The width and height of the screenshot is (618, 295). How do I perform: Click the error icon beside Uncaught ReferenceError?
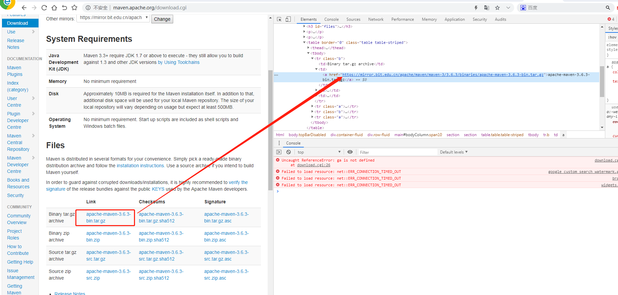click(x=278, y=160)
